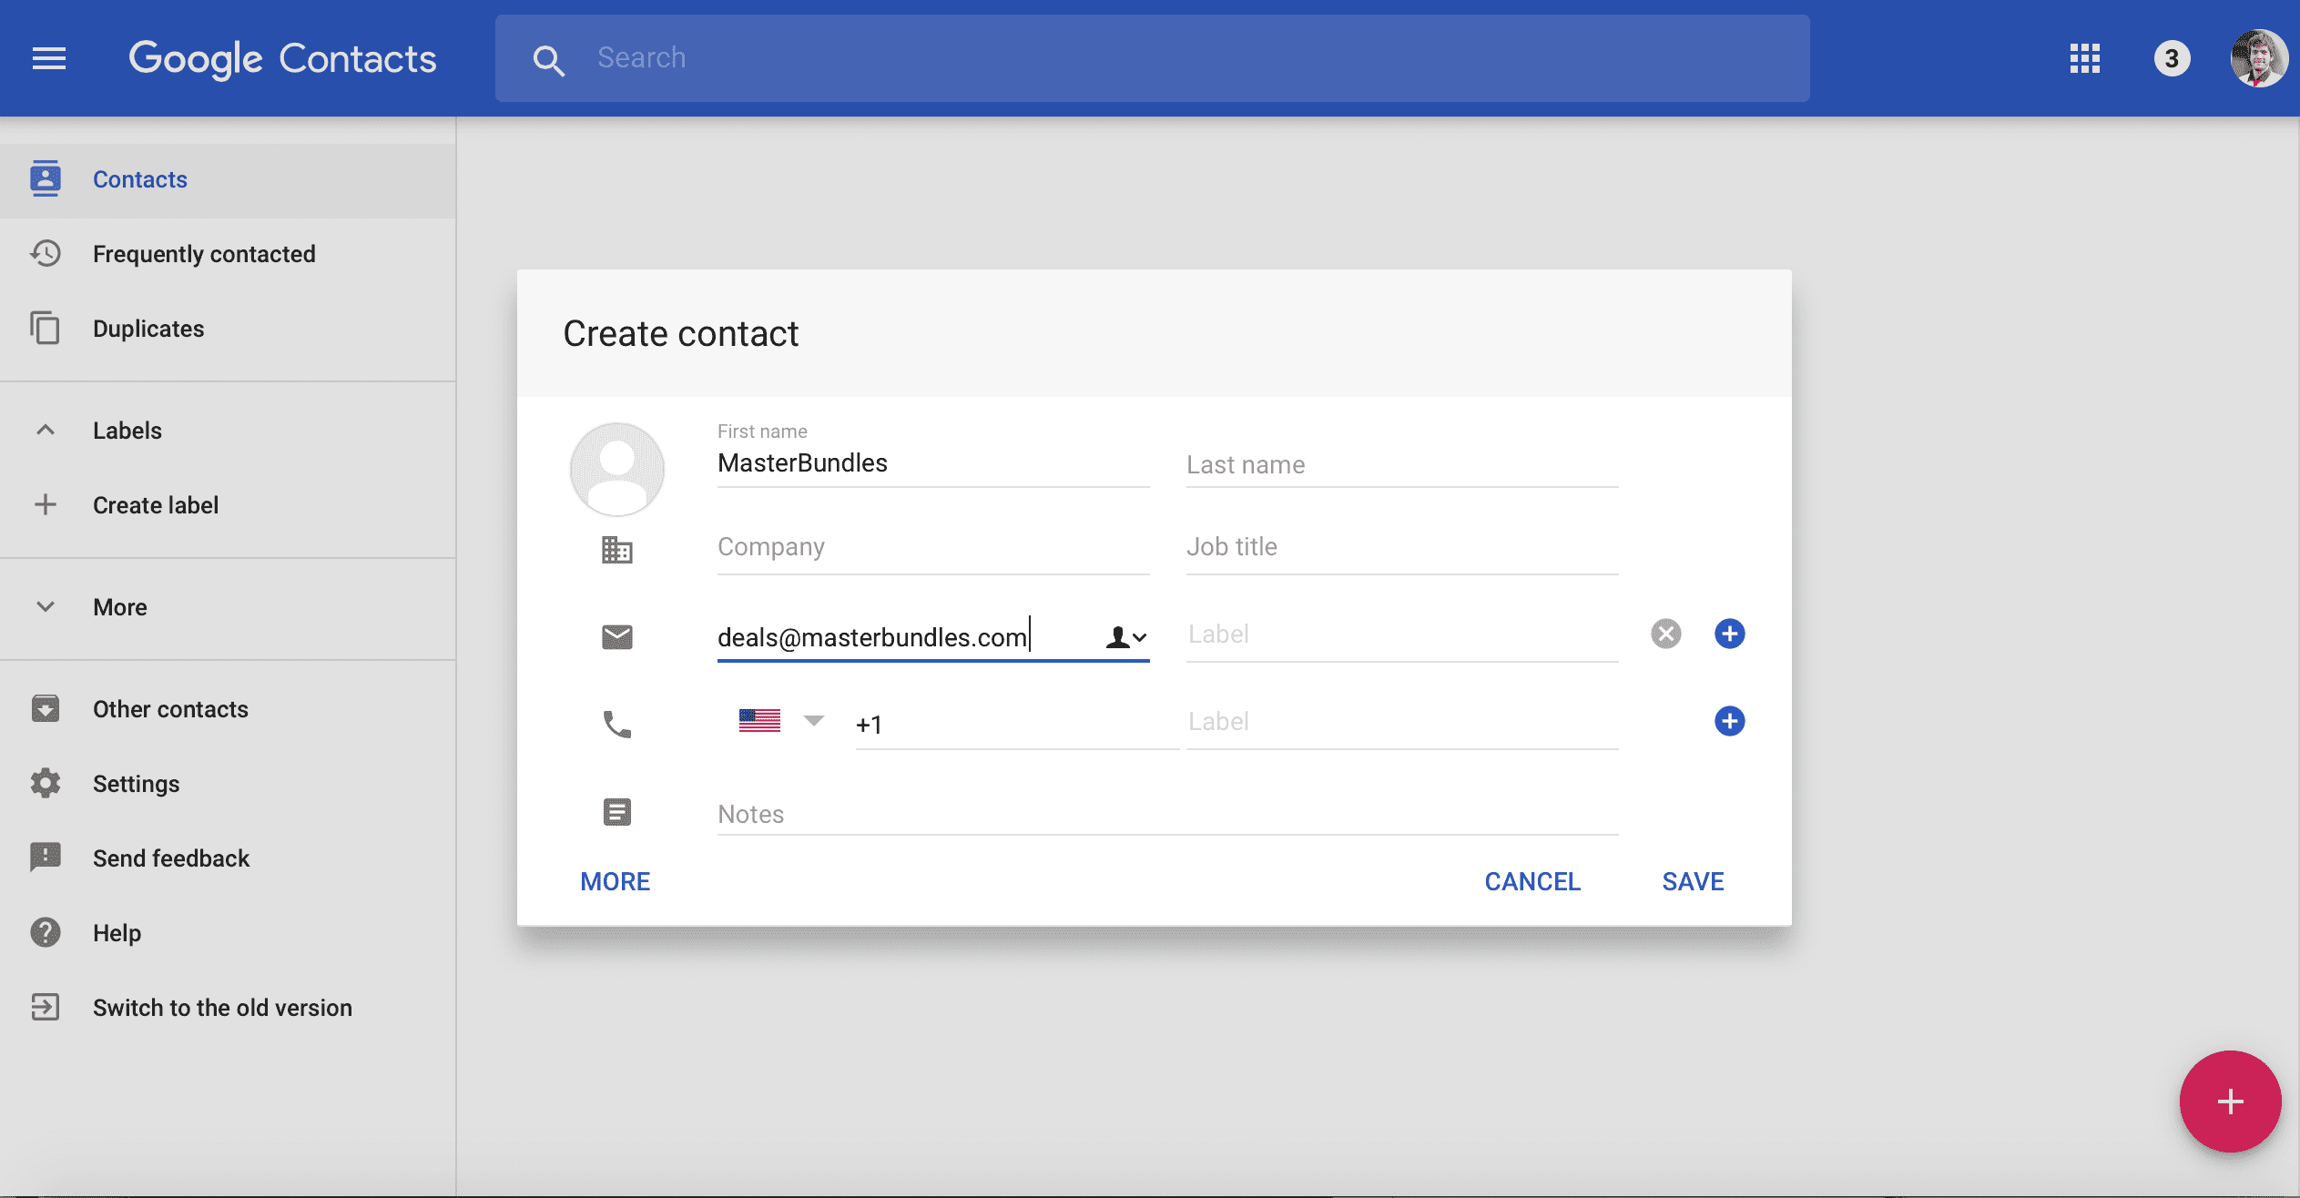Click the Google Contacts logo
The height and width of the screenshot is (1198, 2300).
tap(282, 59)
